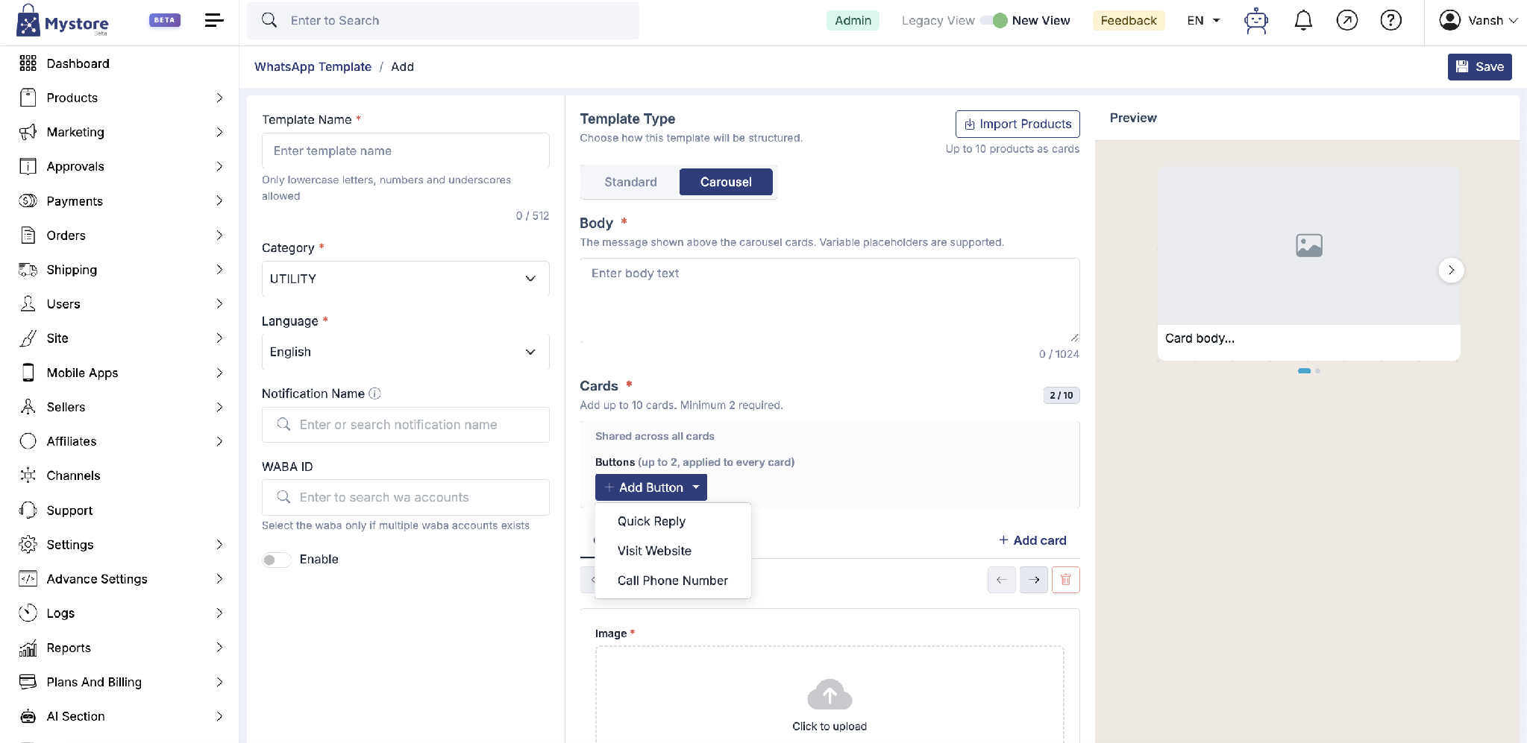
Task: Save the WhatsApp template
Action: click(1479, 66)
